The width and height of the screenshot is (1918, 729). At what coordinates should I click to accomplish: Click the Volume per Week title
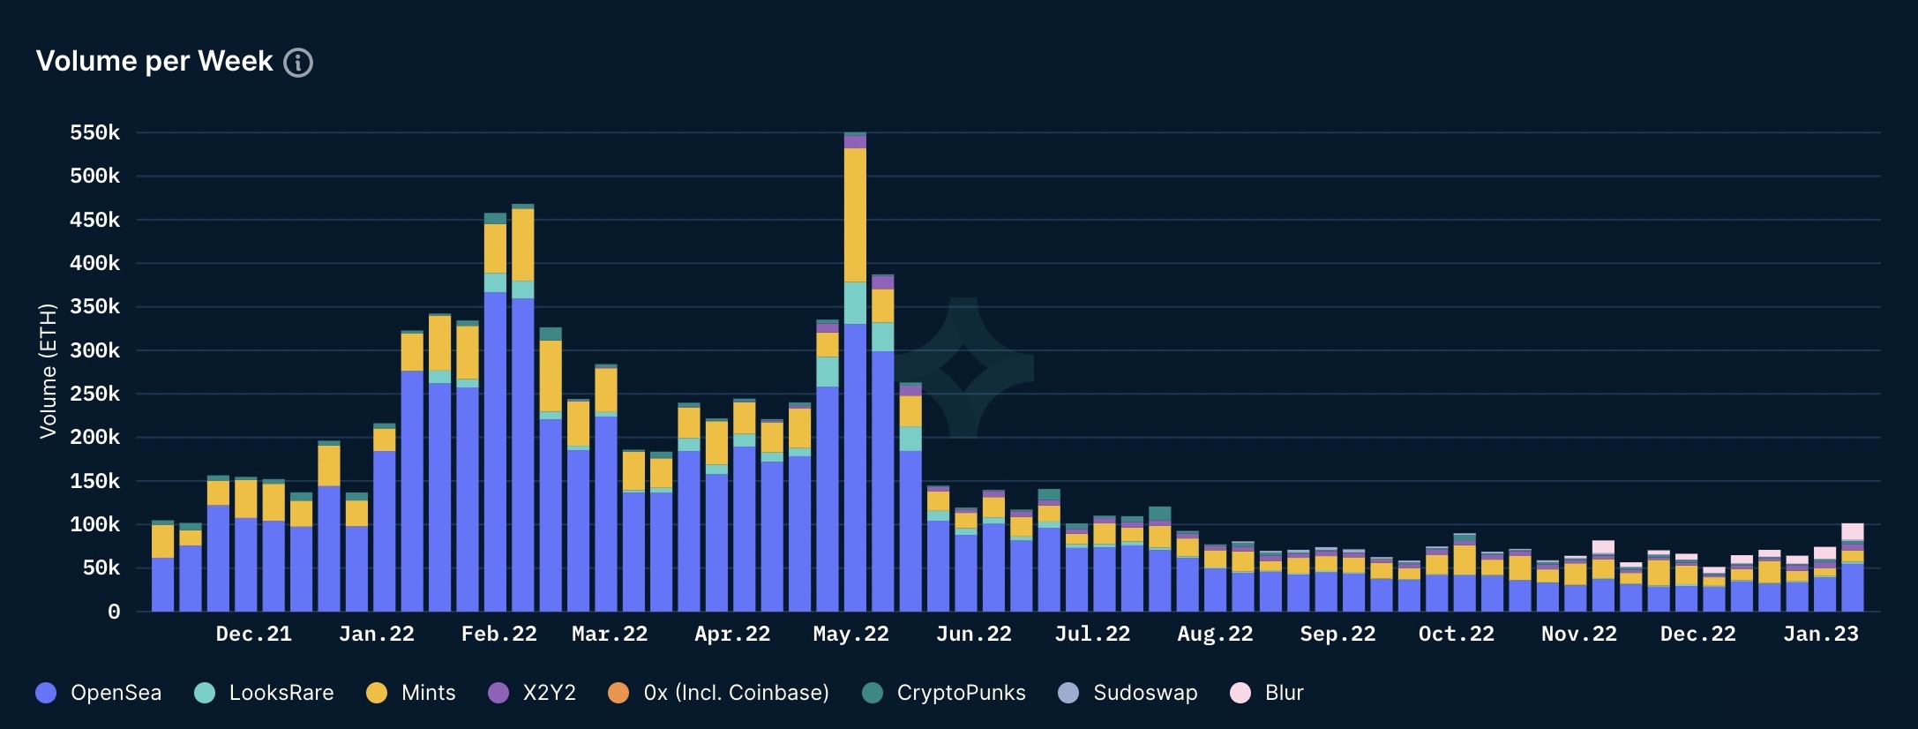point(154,61)
